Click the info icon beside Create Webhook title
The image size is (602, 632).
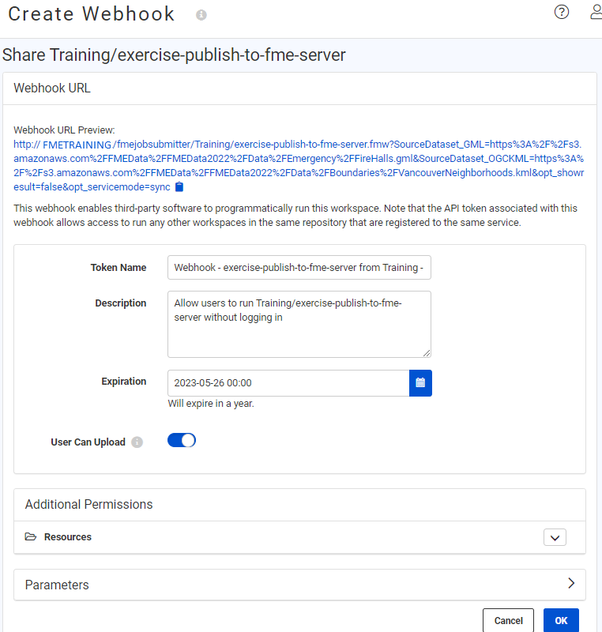(201, 14)
